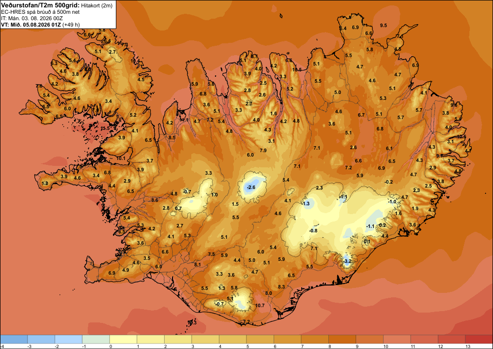Click the legend color band between -1 and 0

coord(96,339)
